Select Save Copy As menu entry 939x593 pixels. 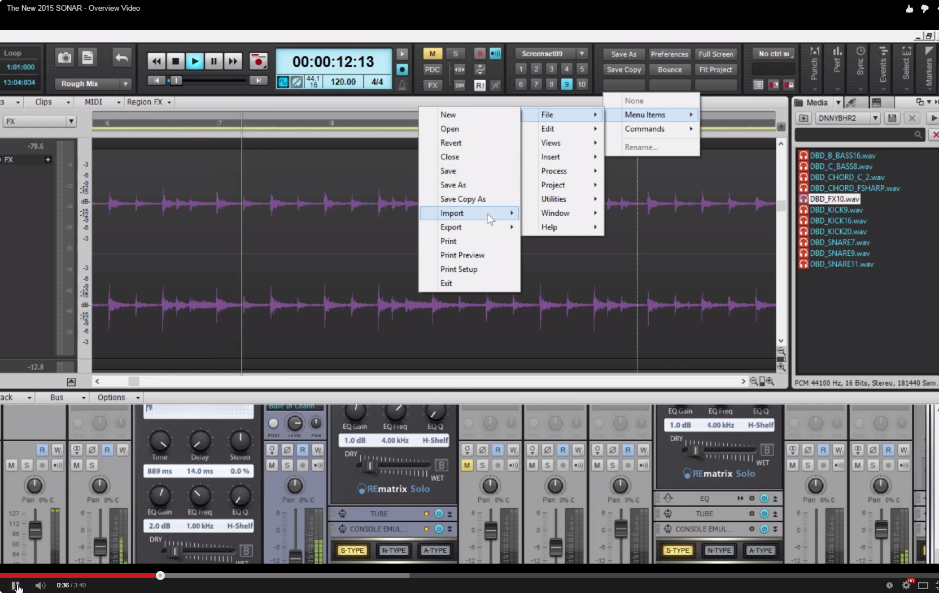(x=469, y=199)
